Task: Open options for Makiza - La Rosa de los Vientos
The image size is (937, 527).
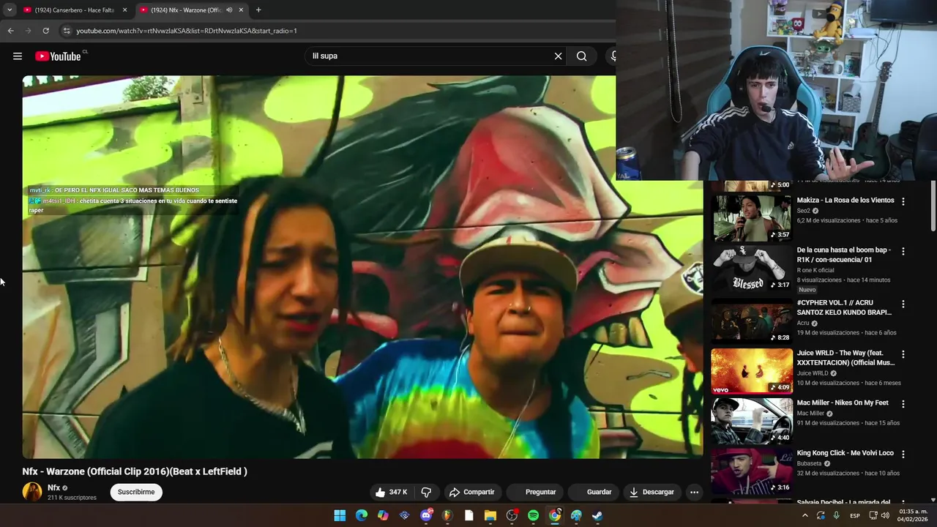Action: click(903, 201)
